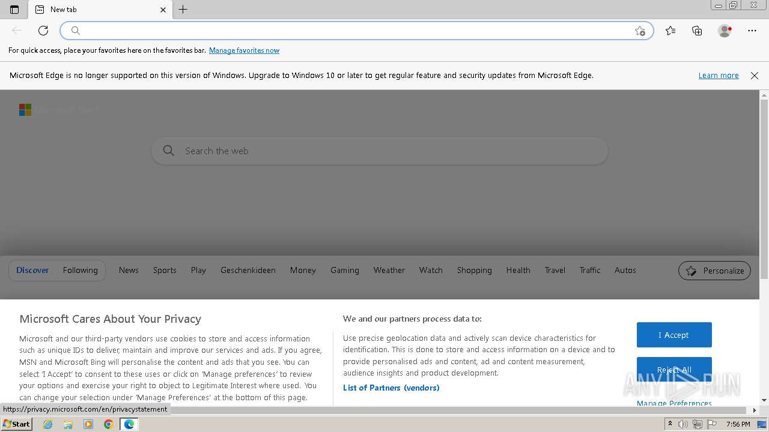Open the Watch category
769x432 pixels.
click(431, 271)
